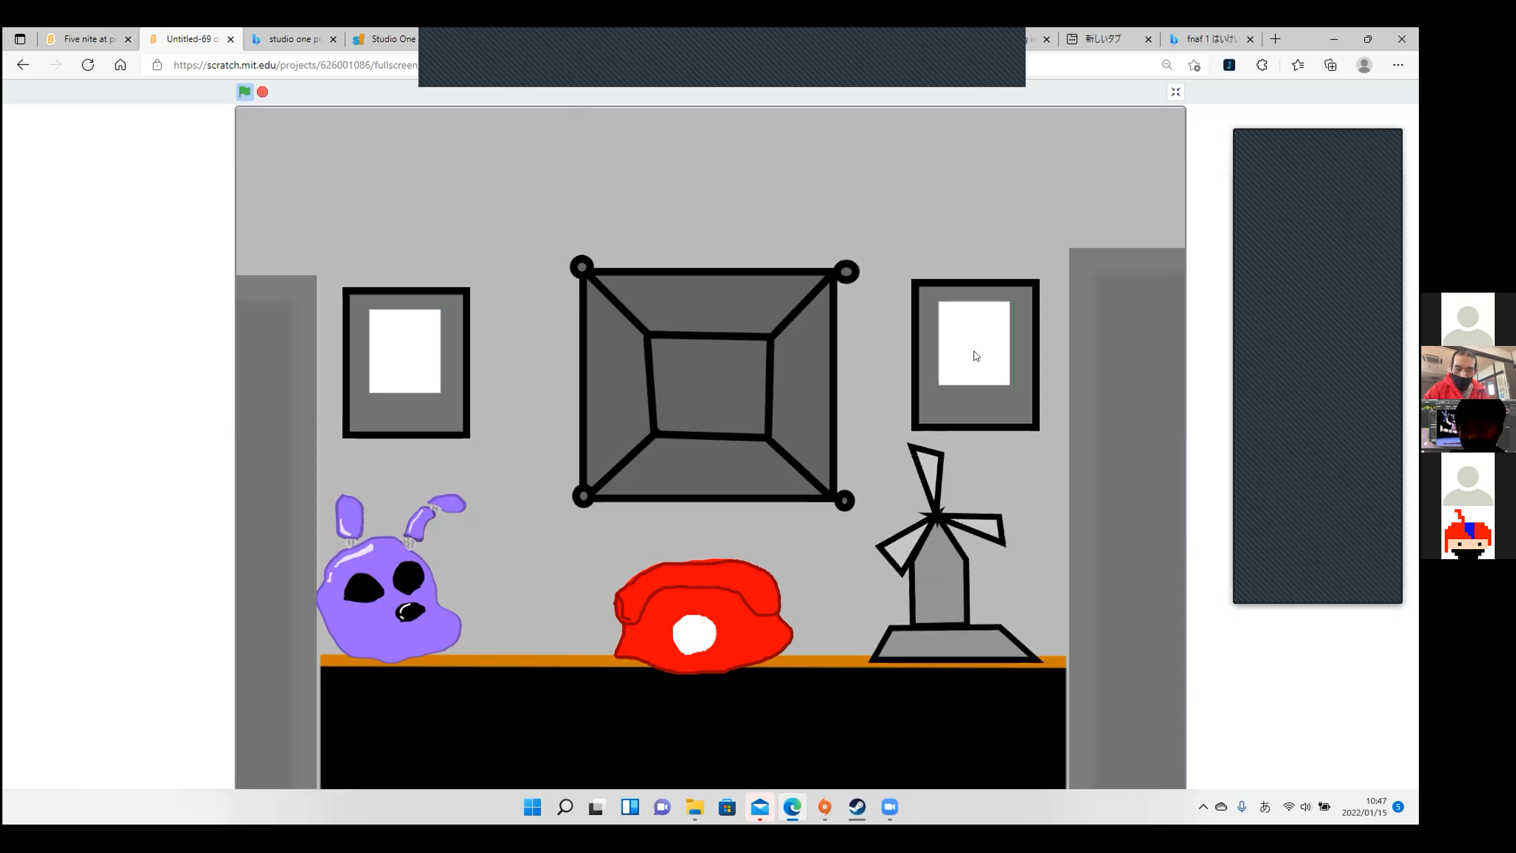The height and width of the screenshot is (853, 1516).
Task: Go back in browser history
Action: 23,65
